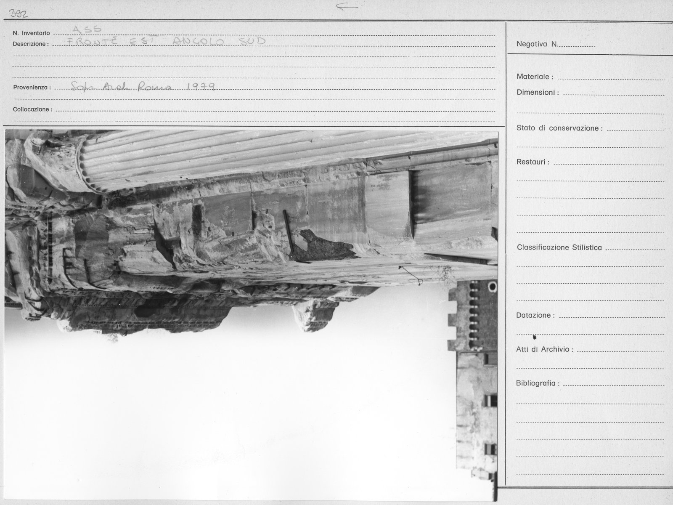Click the 'Descrizione :' label
The width and height of the screenshot is (673, 505).
[x=31, y=44]
